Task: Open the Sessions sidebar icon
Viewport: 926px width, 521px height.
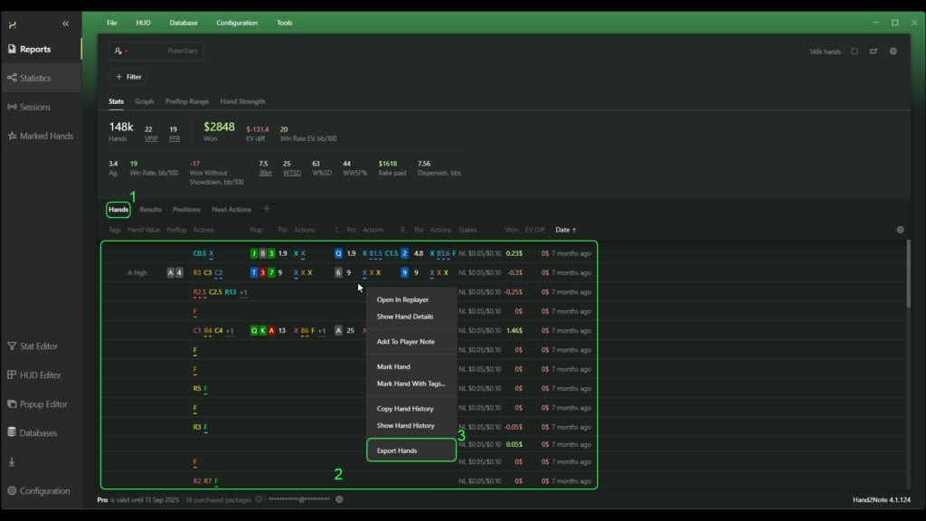Action: (x=13, y=107)
